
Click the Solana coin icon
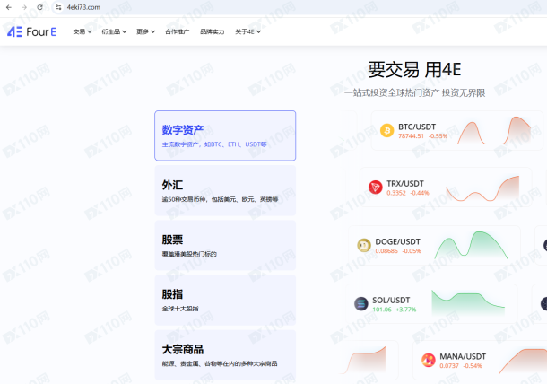coord(361,304)
